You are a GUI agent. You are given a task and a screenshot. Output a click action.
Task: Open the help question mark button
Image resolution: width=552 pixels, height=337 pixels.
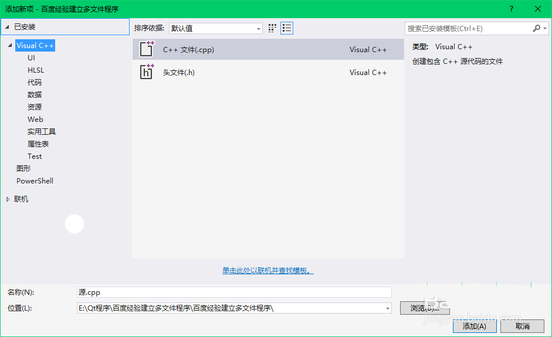(512, 9)
